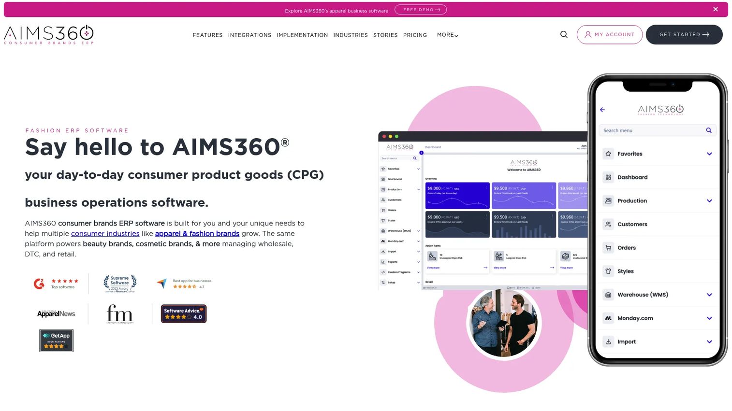Click the AIMS360 logo in header
Image resolution: width=732 pixels, height=411 pixels.
tap(48, 34)
